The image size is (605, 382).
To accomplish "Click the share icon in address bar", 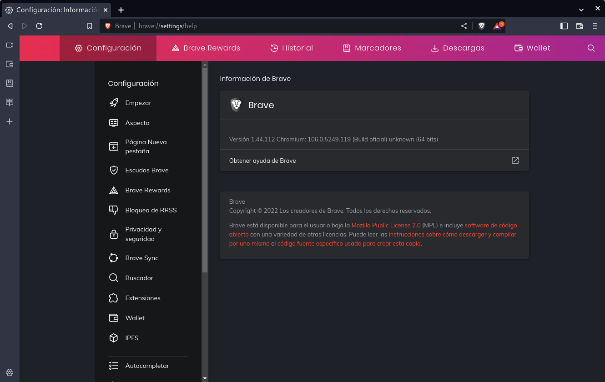I will [464, 26].
